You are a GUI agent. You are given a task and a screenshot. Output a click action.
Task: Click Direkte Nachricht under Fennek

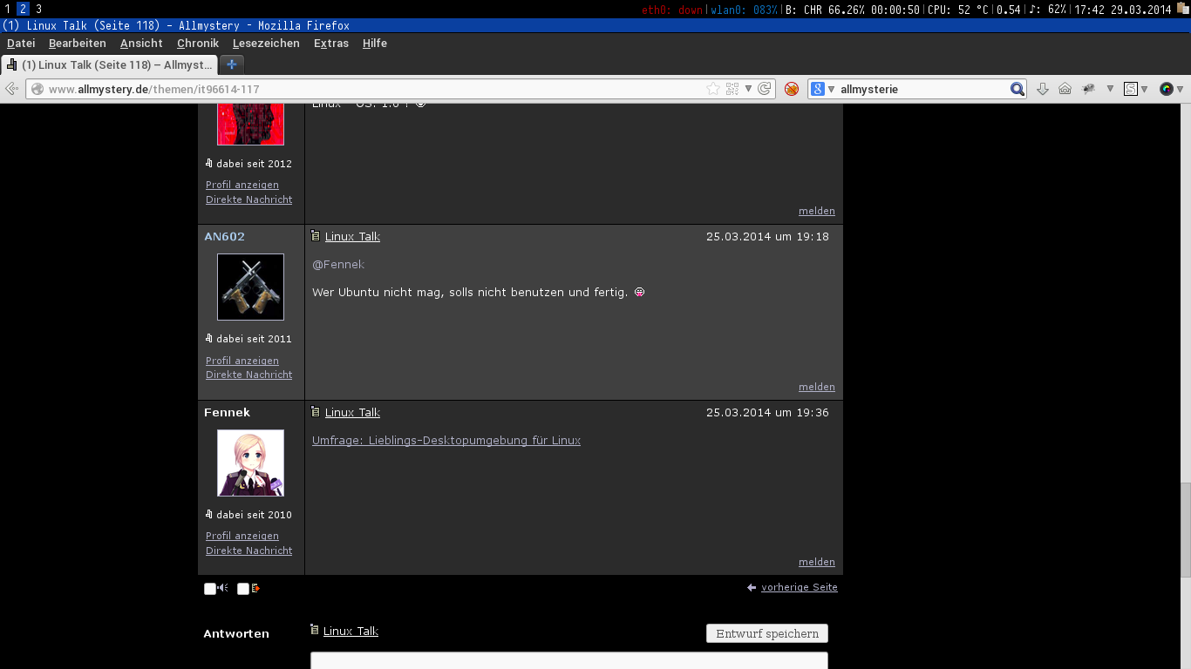[x=248, y=551]
